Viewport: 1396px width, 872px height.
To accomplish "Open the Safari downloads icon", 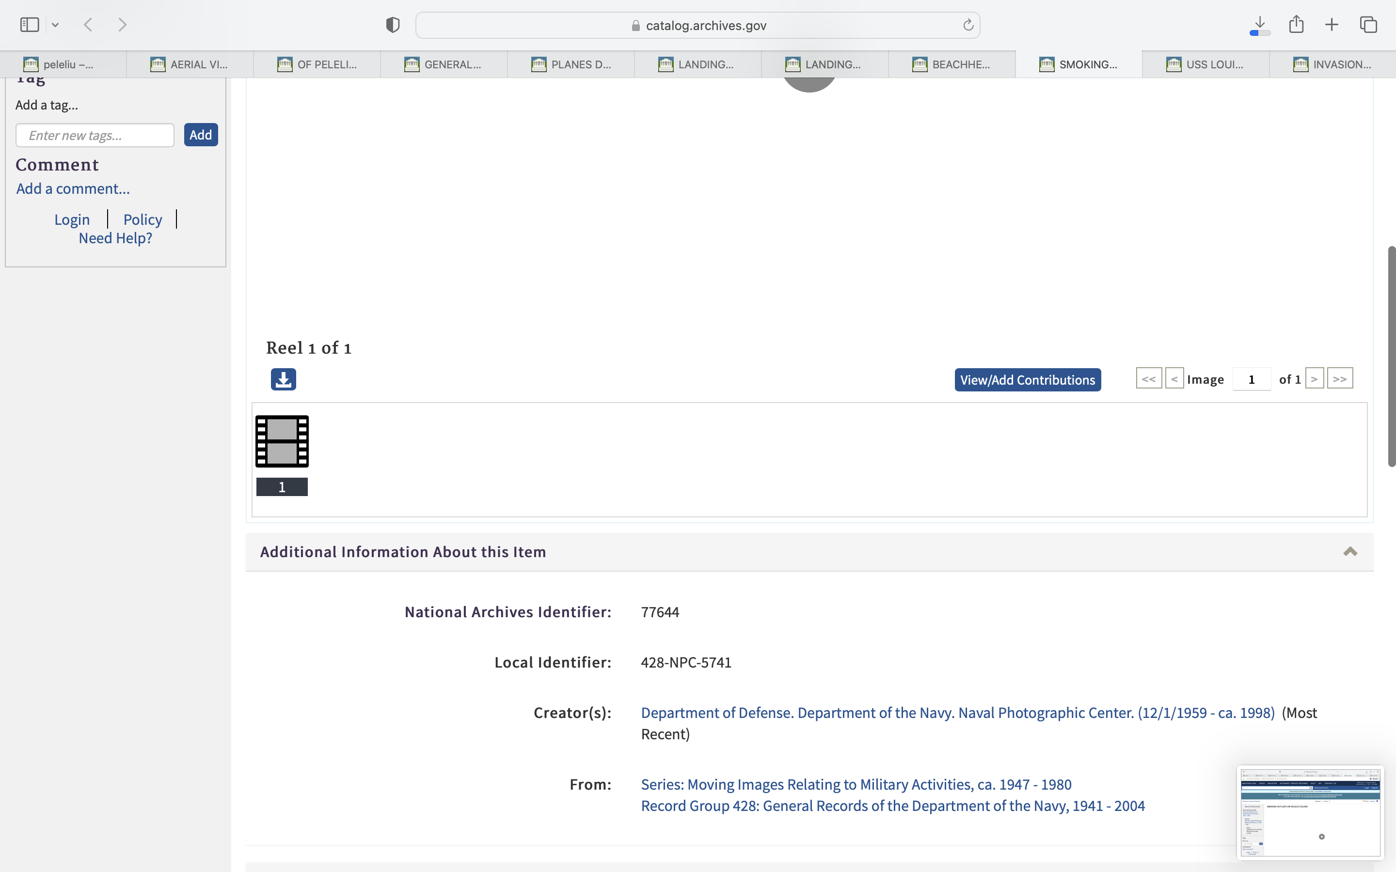I will click(x=1260, y=25).
